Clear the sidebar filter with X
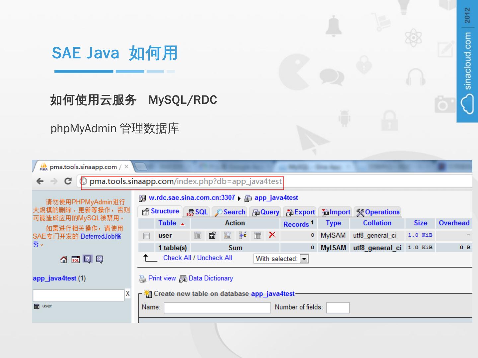Image resolution: width=478 pixels, height=358 pixels. [x=127, y=294]
